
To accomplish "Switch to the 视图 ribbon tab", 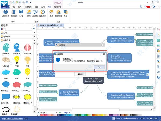I will (36, 7).
